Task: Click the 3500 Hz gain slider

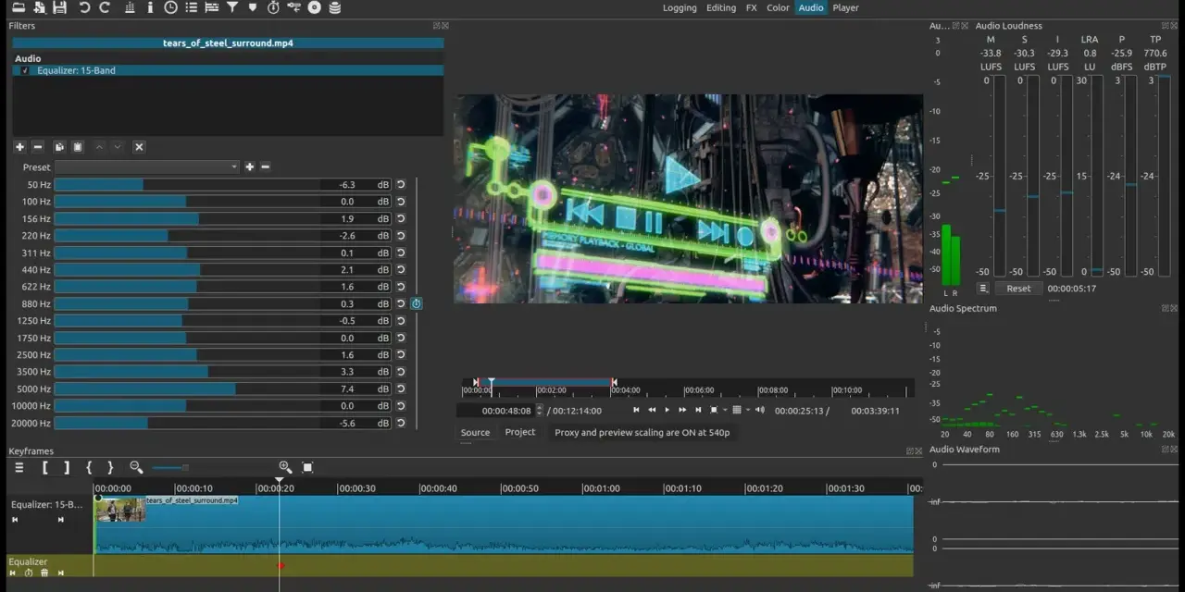Action: pos(222,372)
